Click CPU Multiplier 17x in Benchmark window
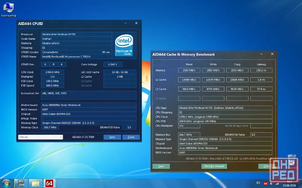The width and height of the screenshot is (302, 188). pos(189,126)
